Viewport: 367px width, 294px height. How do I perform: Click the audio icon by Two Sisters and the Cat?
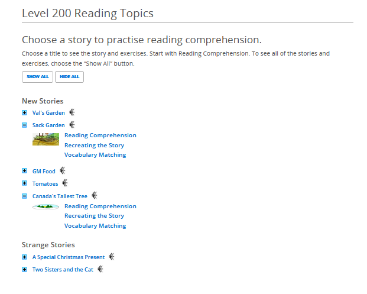click(100, 269)
